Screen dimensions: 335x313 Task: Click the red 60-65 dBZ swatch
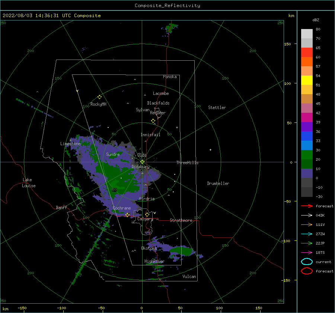tap(307, 52)
